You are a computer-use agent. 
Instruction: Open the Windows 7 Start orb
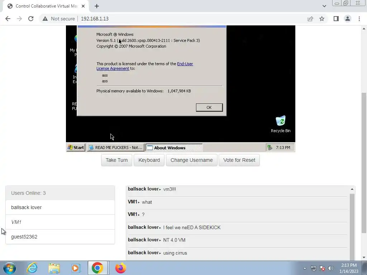coord(10,268)
